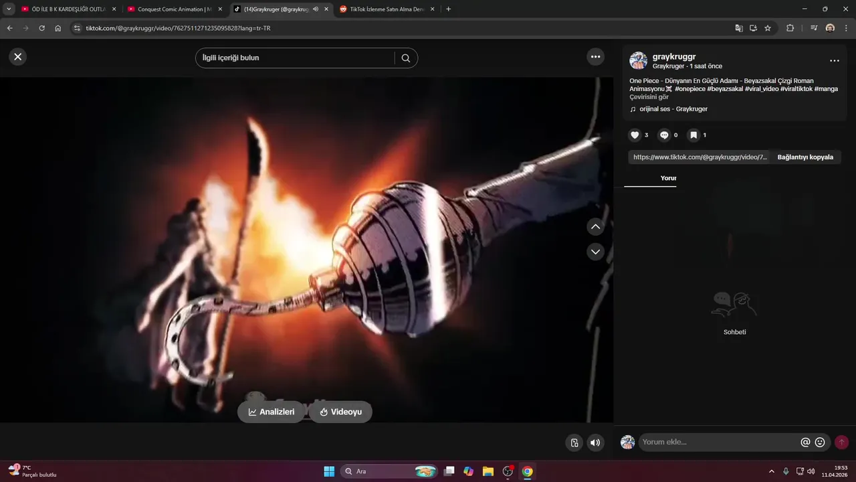Open the three-dot menu above the video

click(595, 57)
